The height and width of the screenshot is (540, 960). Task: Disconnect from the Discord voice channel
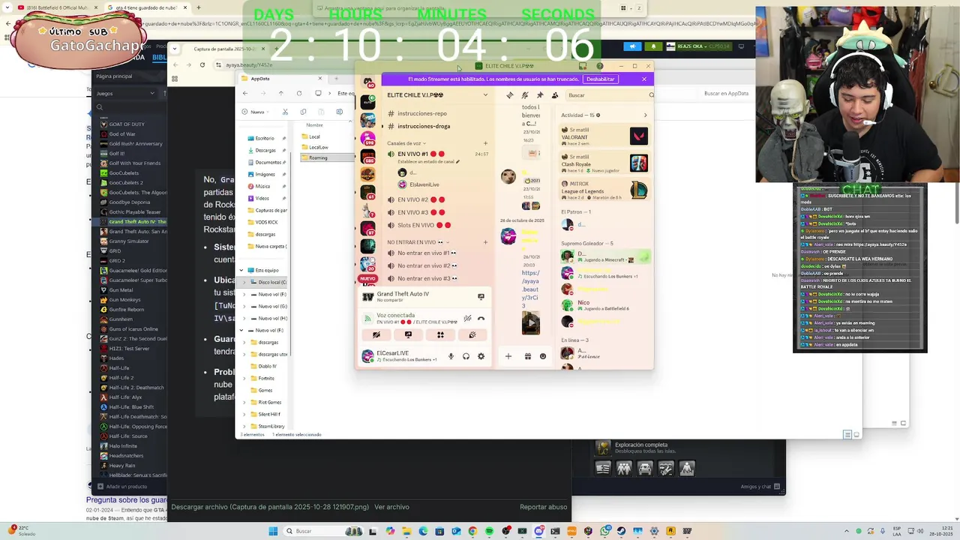coord(481,318)
